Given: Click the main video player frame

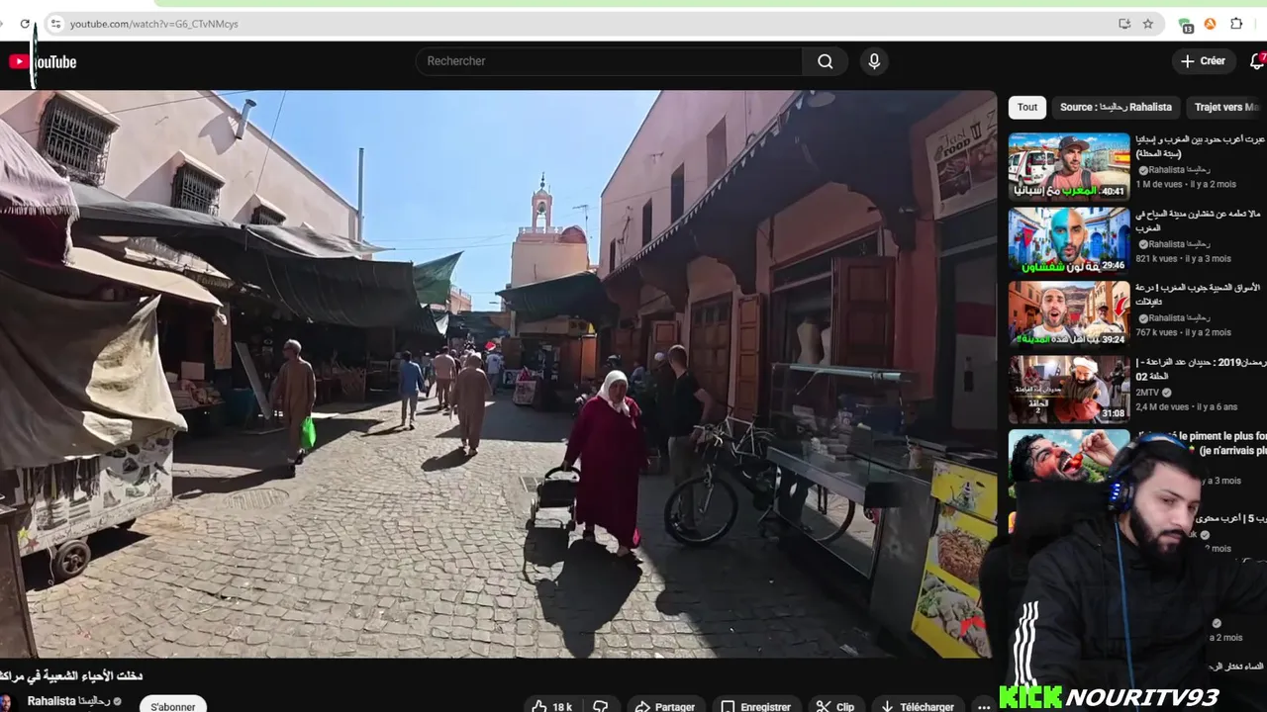Looking at the screenshot, I should coord(498,374).
